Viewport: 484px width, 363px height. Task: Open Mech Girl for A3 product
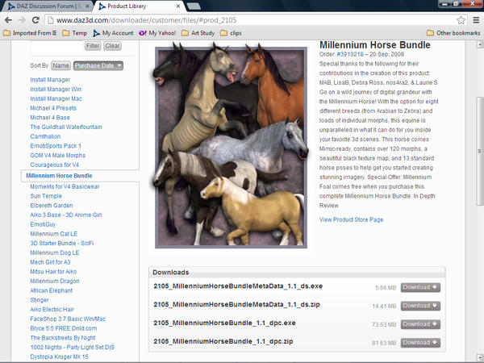50,262
